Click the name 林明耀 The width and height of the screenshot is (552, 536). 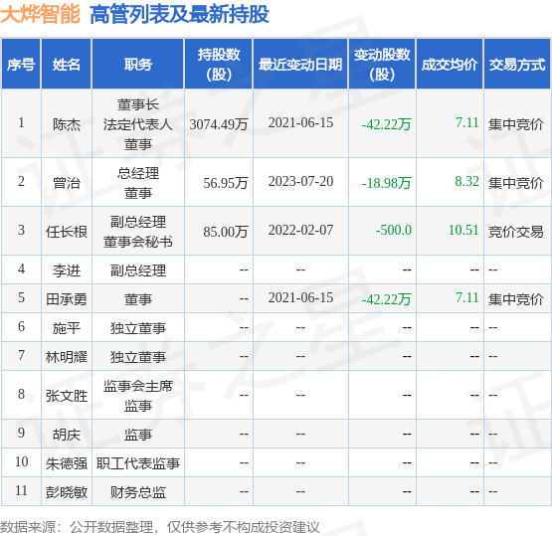coord(67,357)
